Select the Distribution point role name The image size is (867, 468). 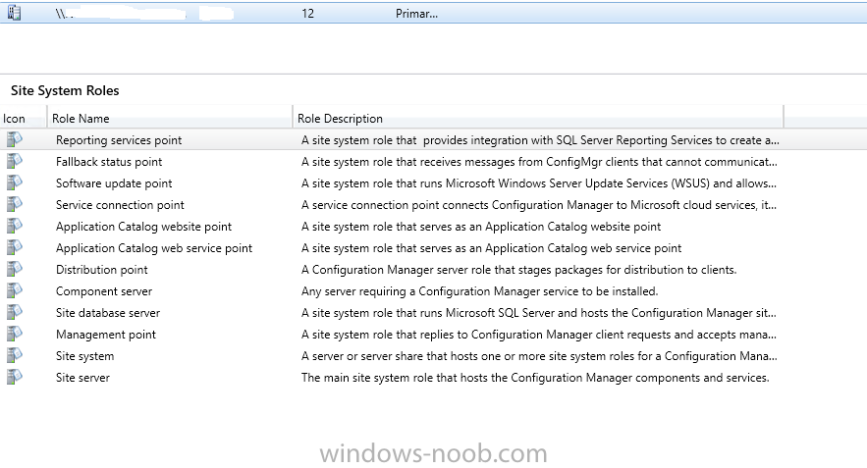(102, 270)
